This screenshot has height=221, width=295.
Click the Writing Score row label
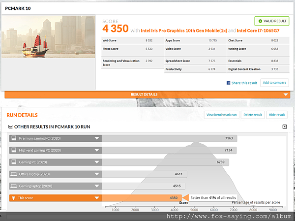point(237,49)
